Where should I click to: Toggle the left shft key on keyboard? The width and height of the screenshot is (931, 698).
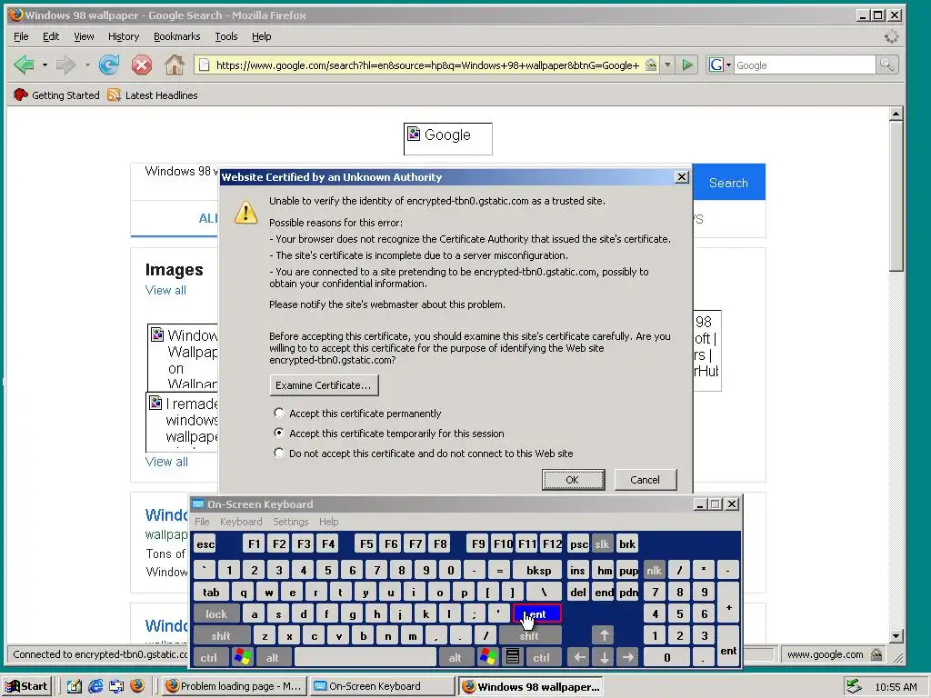[220, 635]
